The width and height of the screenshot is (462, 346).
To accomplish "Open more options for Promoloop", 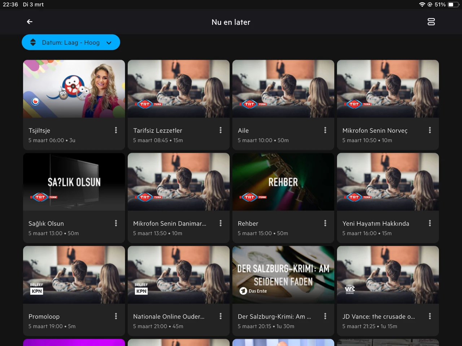I will coord(116,316).
